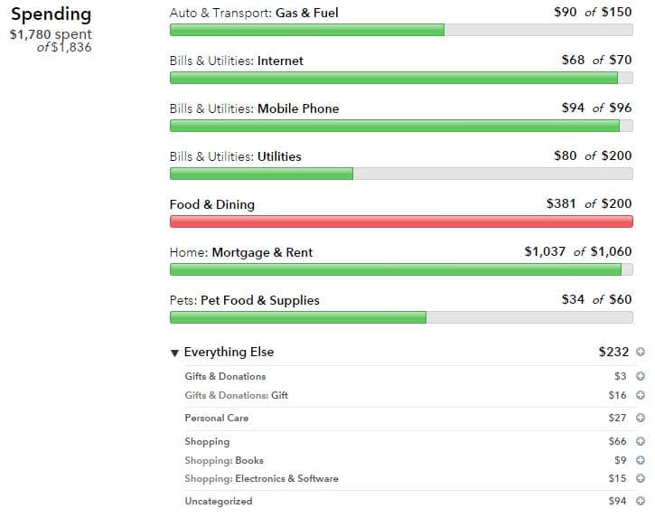Viewport: 655px width, 518px height.
Task: Select the Personal Care row label
Action: 217,418
